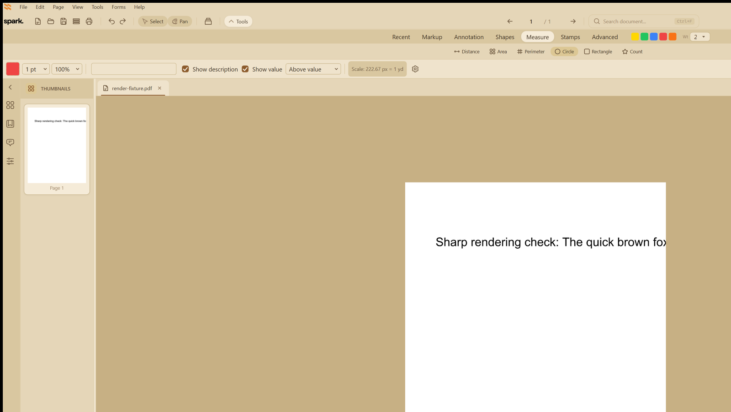
Task: Open the thumbnails grid icon in sidebar rail
Action: click(x=10, y=105)
